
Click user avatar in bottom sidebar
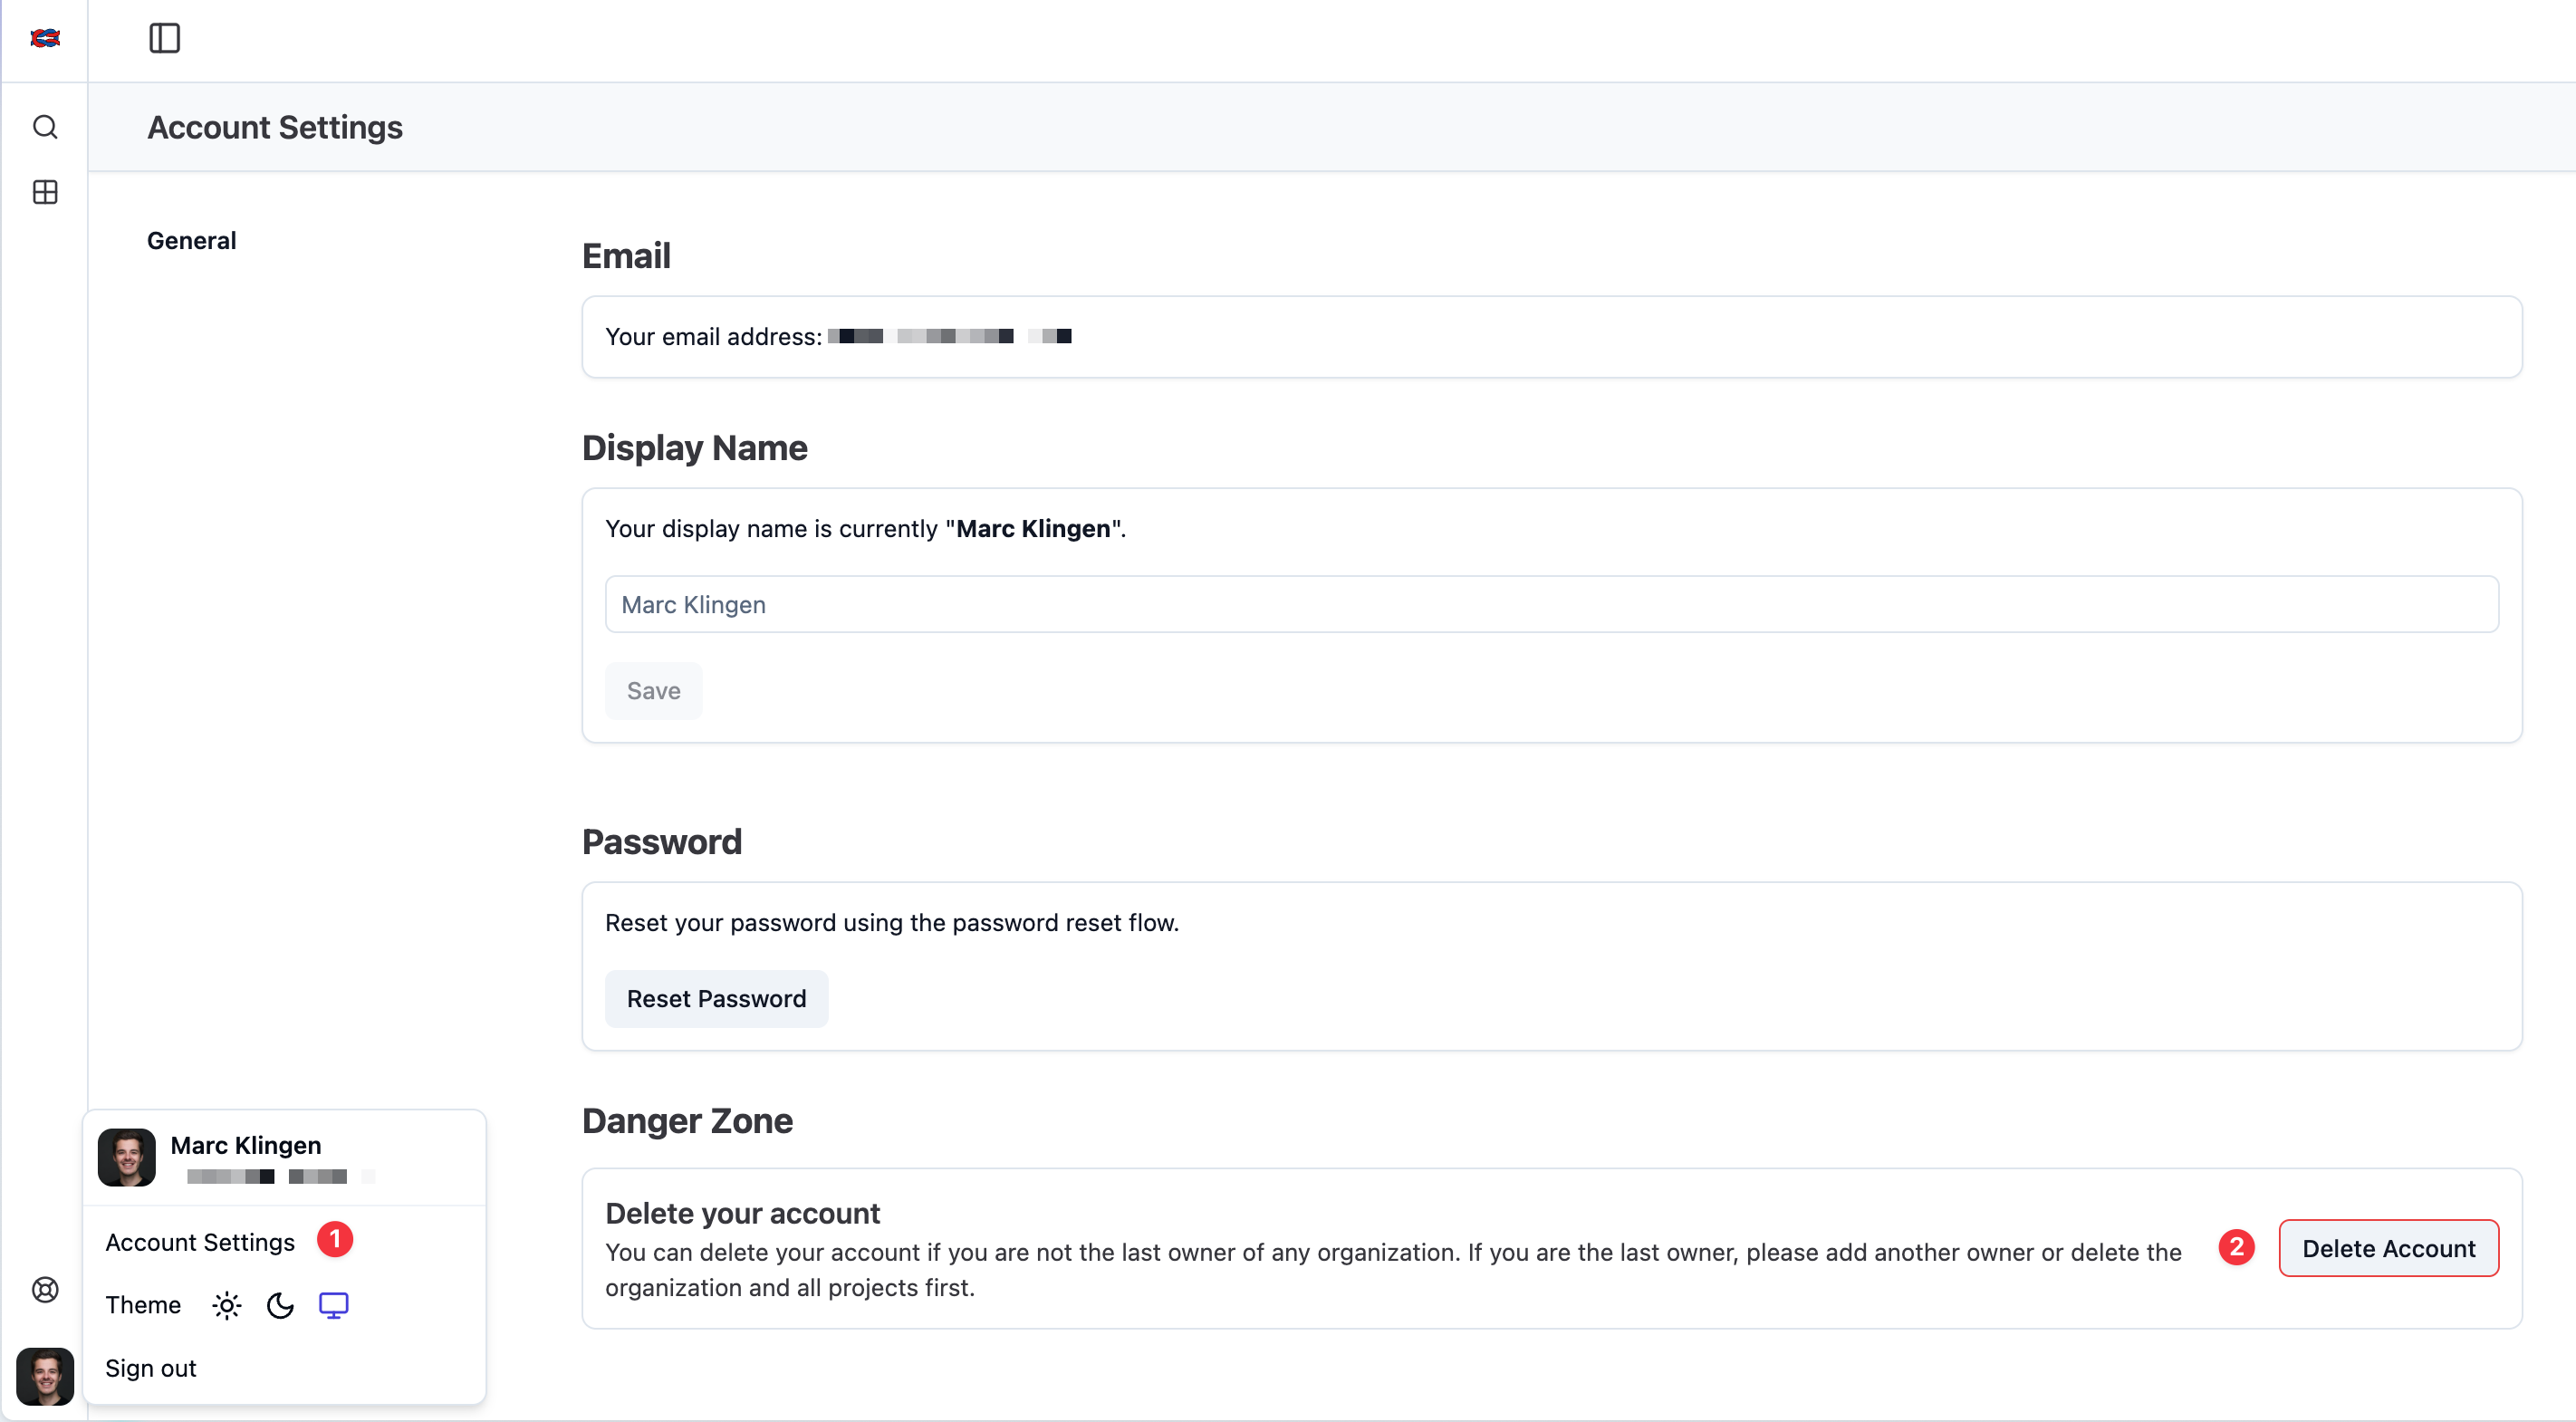click(45, 1375)
